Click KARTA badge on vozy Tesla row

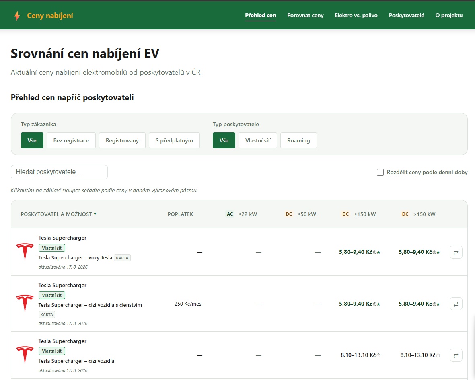(122, 258)
